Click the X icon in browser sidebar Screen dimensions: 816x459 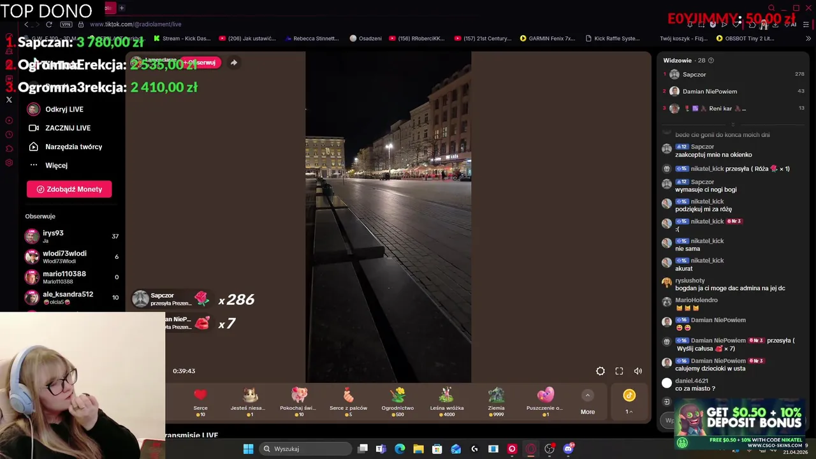[9, 99]
